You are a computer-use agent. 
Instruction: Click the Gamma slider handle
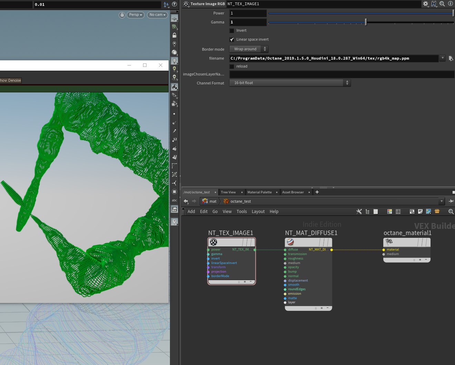(x=366, y=22)
